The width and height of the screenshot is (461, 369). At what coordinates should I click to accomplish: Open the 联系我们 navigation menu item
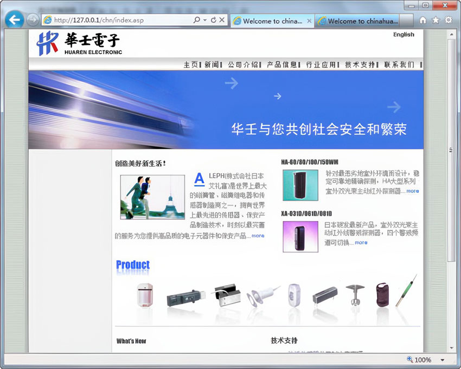click(x=399, y=64)
